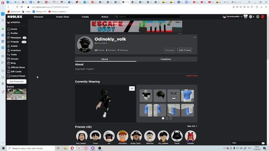The image size is (269, 151).
Task: Open Twitter in Opera sidebar
Action: 3,47
